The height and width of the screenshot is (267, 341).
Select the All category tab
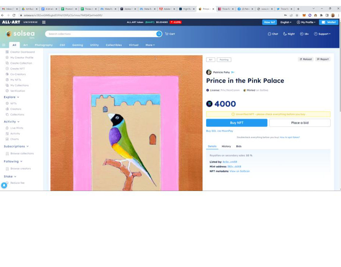[x=14, y=45]
